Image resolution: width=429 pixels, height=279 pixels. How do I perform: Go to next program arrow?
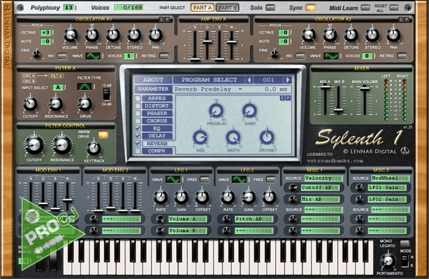[288, 80]
